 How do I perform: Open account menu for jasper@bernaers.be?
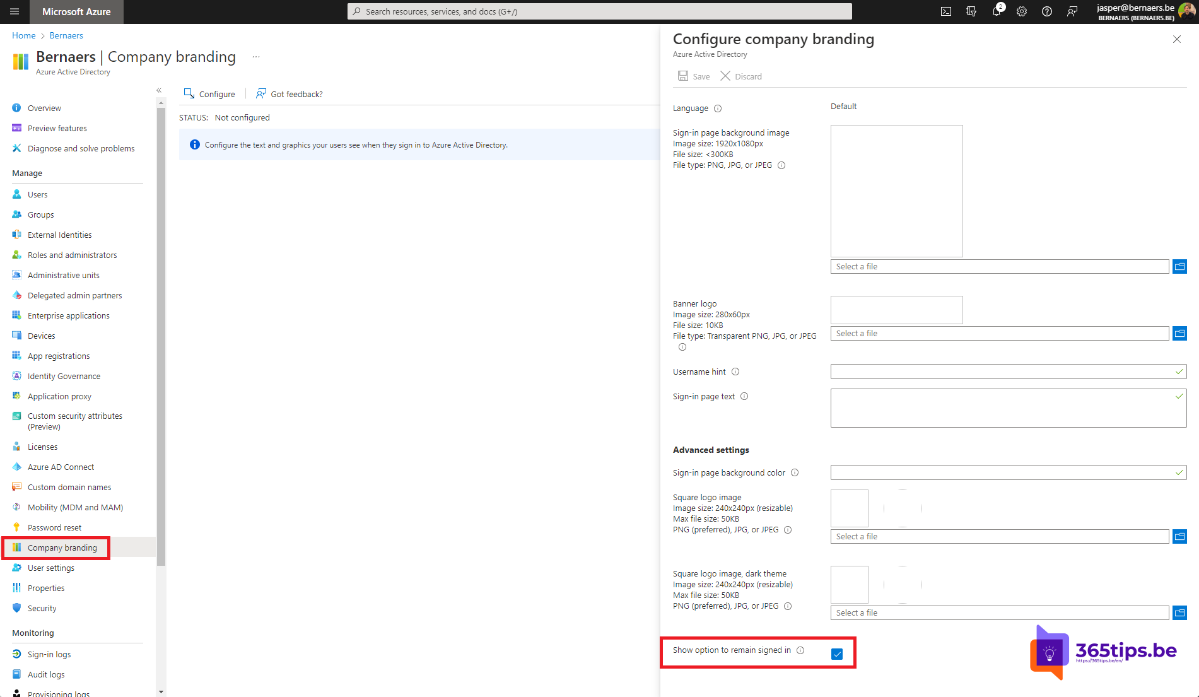1145,11
